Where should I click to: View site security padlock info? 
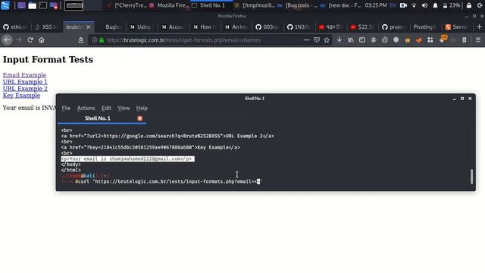click(x=102, y=40)
